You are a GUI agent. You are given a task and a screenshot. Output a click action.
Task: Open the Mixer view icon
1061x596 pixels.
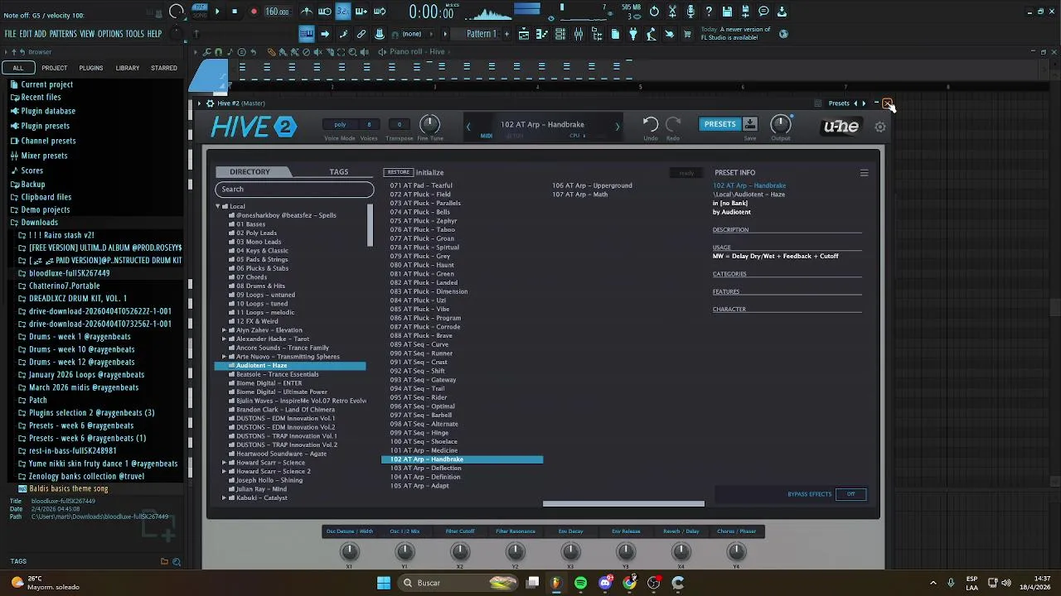pyautogui.click(x=579, y=34)
